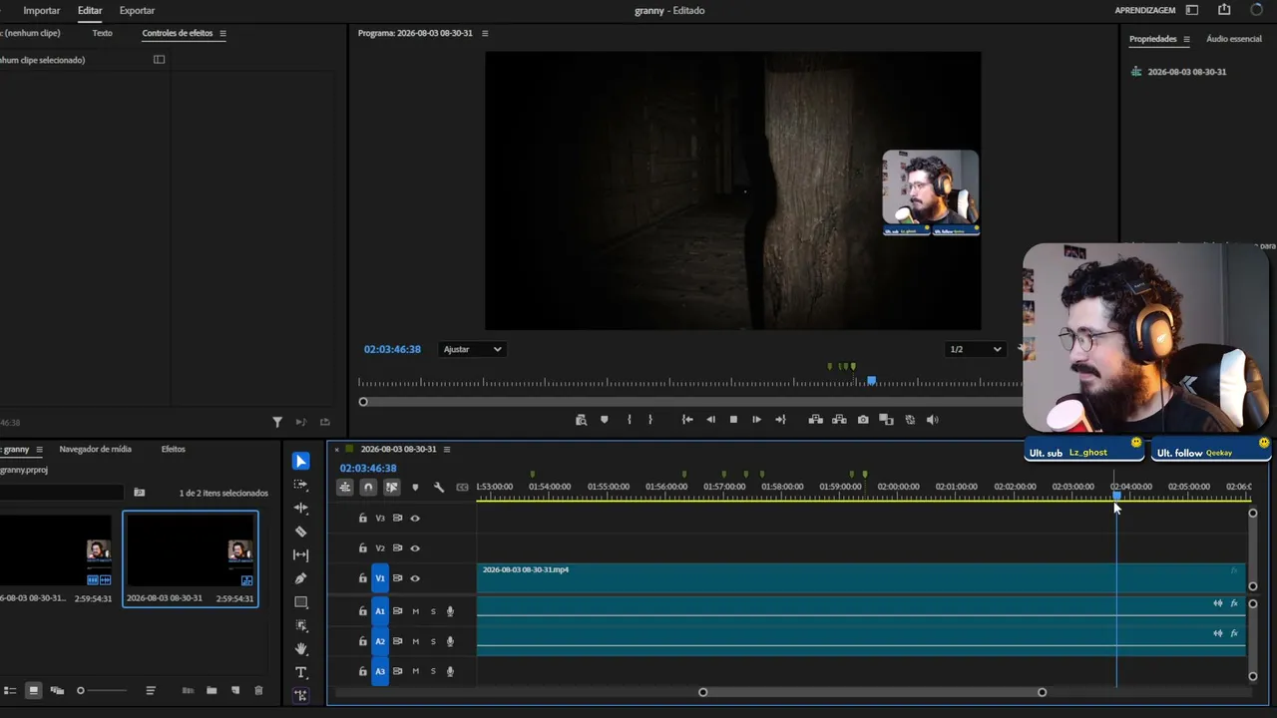The width and height of the screenshot is (1277, 718).
Task: Mark In point in Program monitor
Action: pyautogui.click(x=629, y=420)
